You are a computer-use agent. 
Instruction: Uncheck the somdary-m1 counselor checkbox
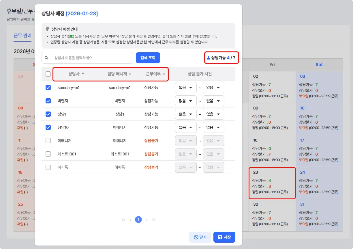[48, 88]
